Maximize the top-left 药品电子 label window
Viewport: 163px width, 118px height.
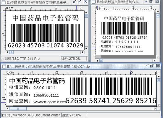click(x=79, y=2)
